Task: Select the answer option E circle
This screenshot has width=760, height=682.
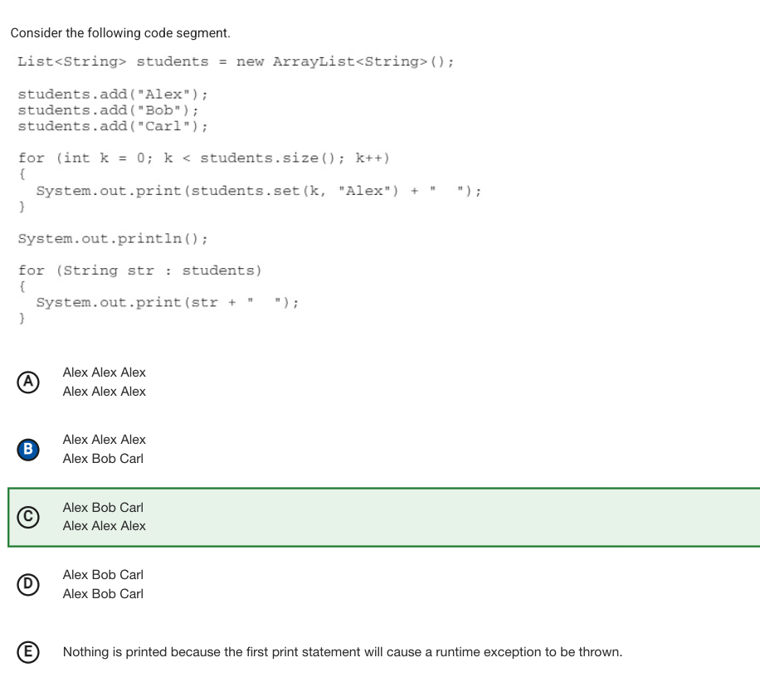Action: (28, 652)
